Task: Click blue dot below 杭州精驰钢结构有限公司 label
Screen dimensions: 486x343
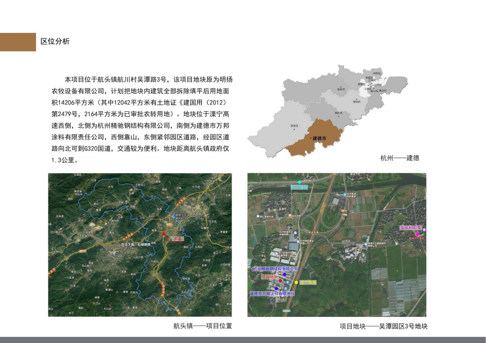Action: [x=285, y=274]
